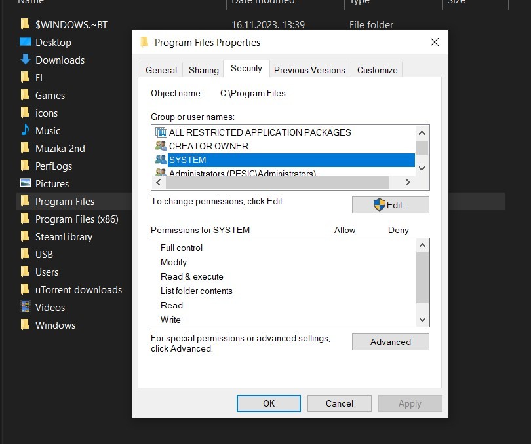
Task: Click the Muzika 2nd folder icon
Action: (25, 148)
